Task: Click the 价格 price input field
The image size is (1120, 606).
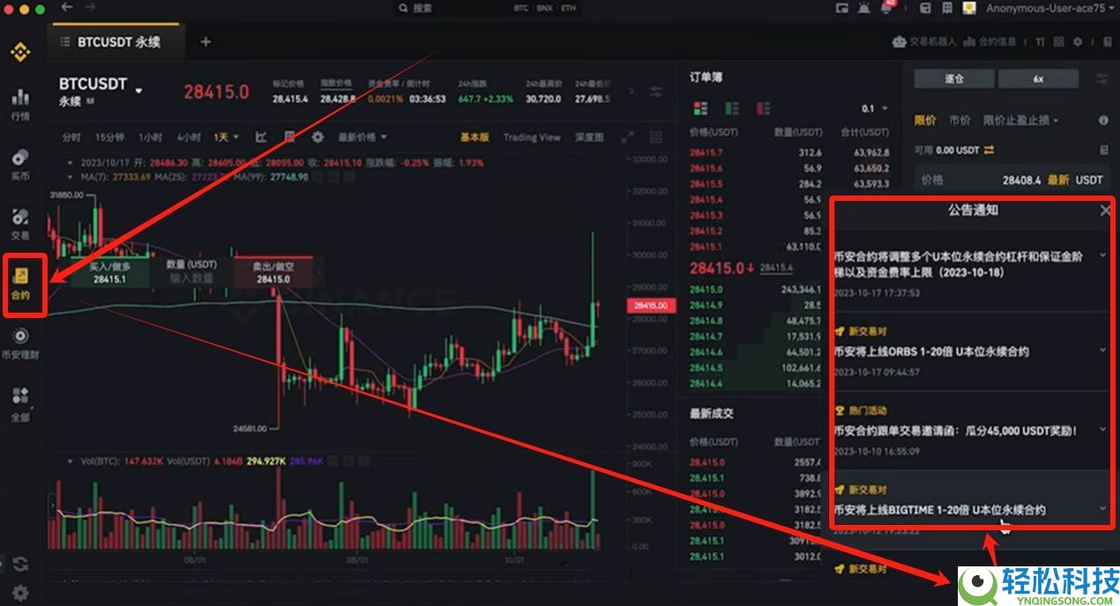Action: coord(1011,180)
